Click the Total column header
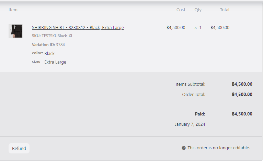The height and width of the screenshot is (164, 263). [225, 10]
